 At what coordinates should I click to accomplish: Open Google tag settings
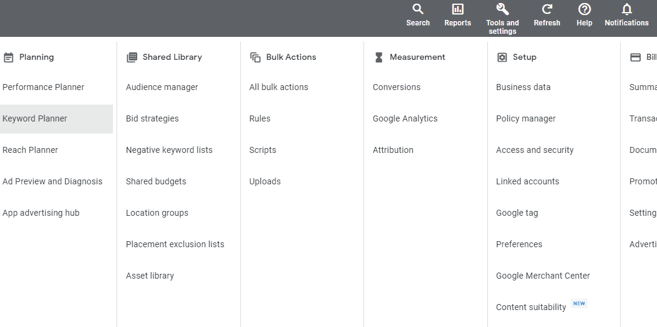517,213
